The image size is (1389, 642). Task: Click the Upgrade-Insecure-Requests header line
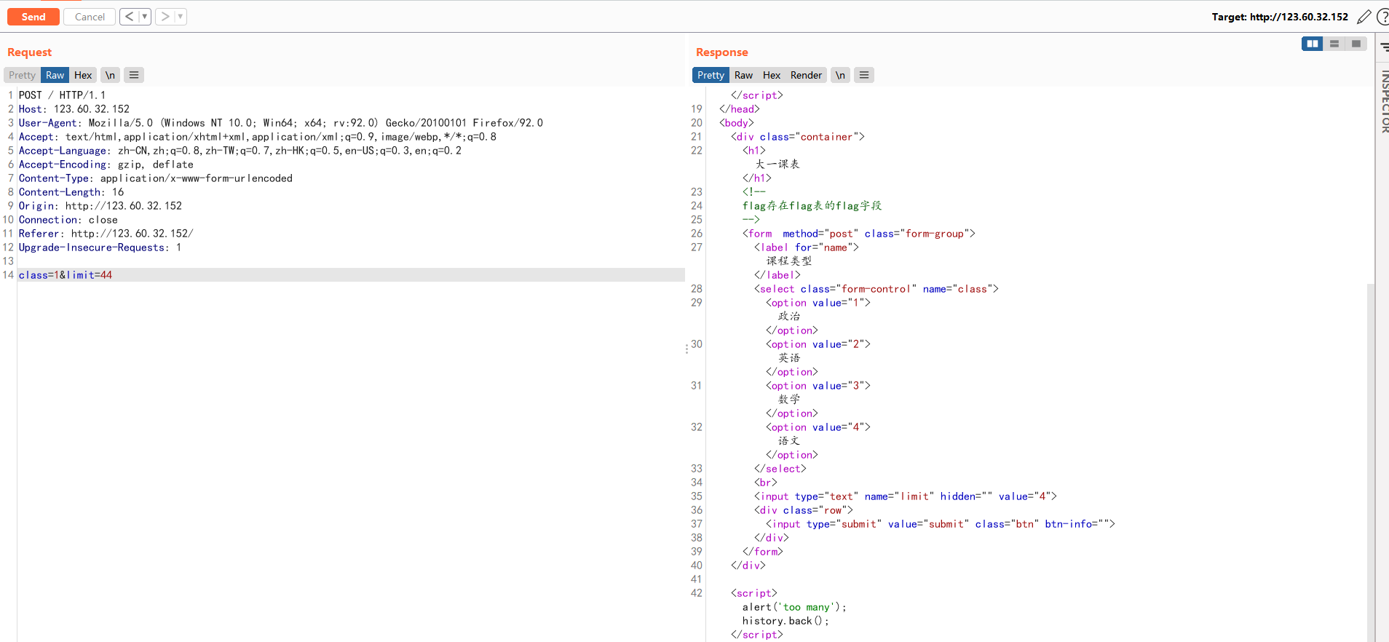(x=100, y=247)
